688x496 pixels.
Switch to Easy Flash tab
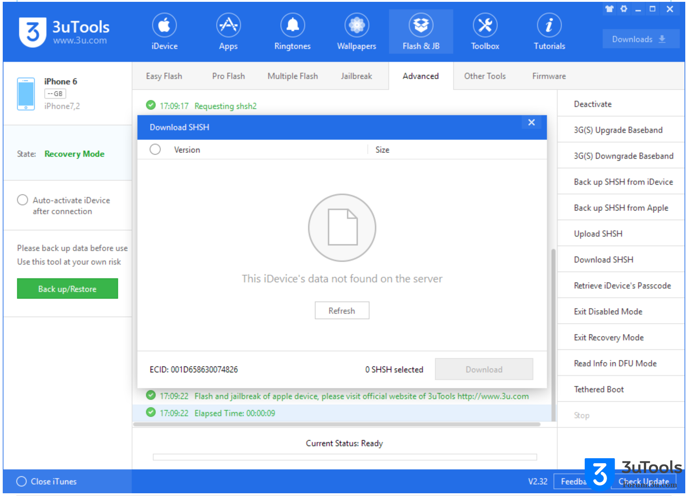pos(164,76)
